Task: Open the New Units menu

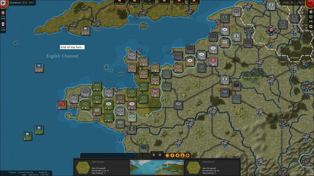Action: [x=149, y=2]
